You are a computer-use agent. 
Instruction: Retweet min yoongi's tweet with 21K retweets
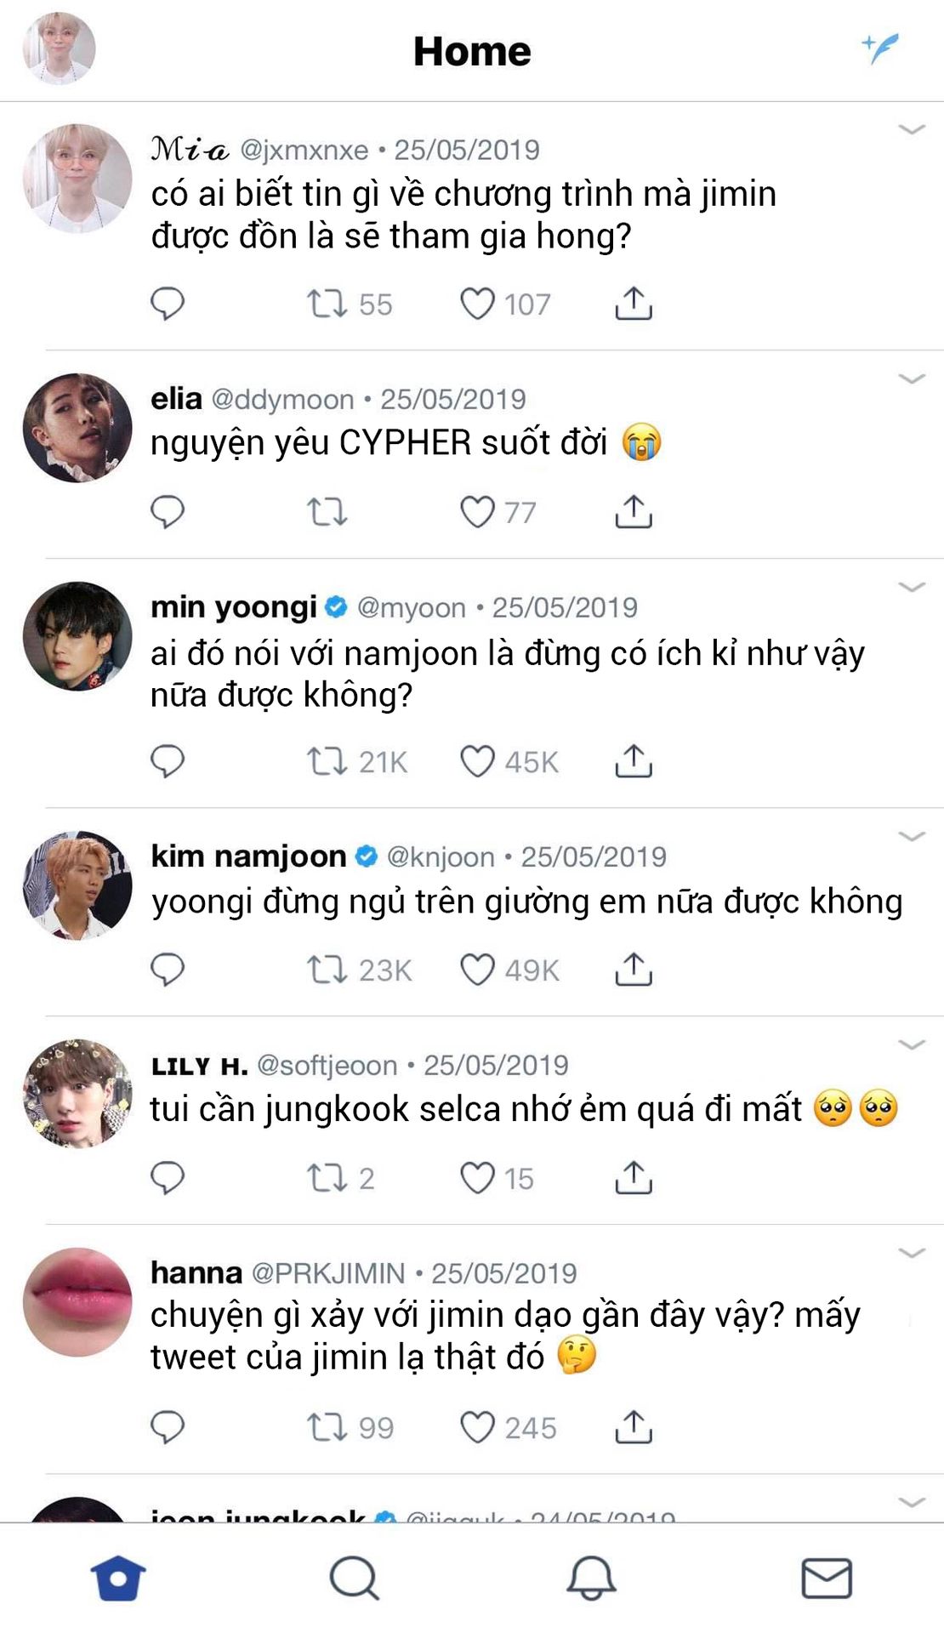pos(327,761)
